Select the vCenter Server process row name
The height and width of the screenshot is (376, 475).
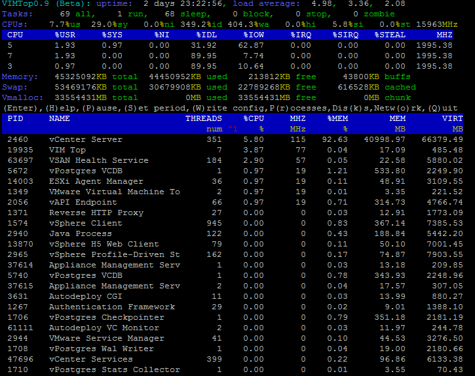click(x=85, y=139)
